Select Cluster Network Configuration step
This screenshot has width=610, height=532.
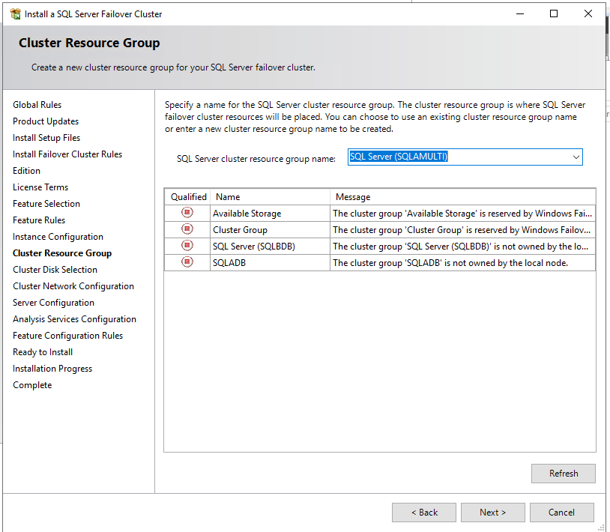pos(73,286)
